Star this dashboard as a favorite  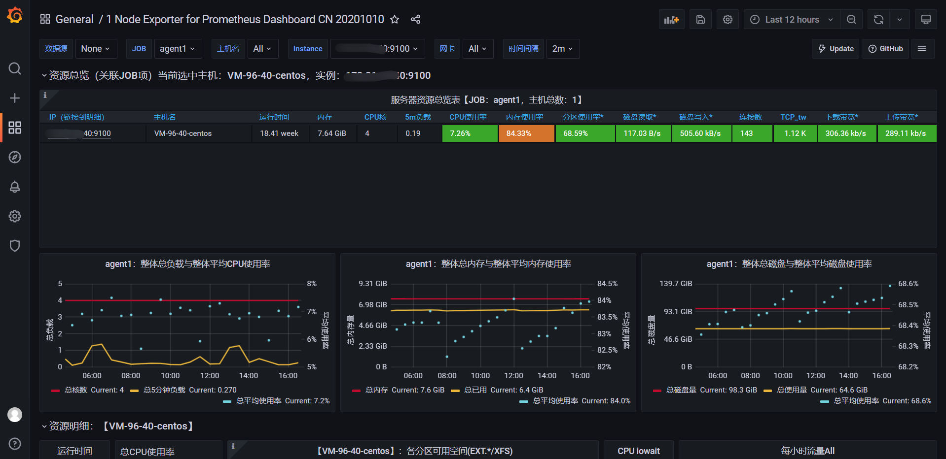point(395,19)
